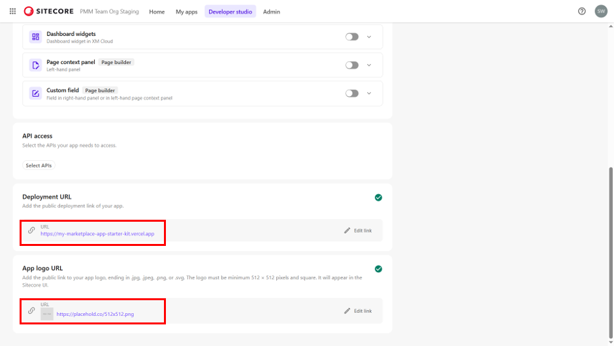Open the My apps tab
Image resolution: width=614 pixels, height=346 pixels.
[x=186, y=12]
